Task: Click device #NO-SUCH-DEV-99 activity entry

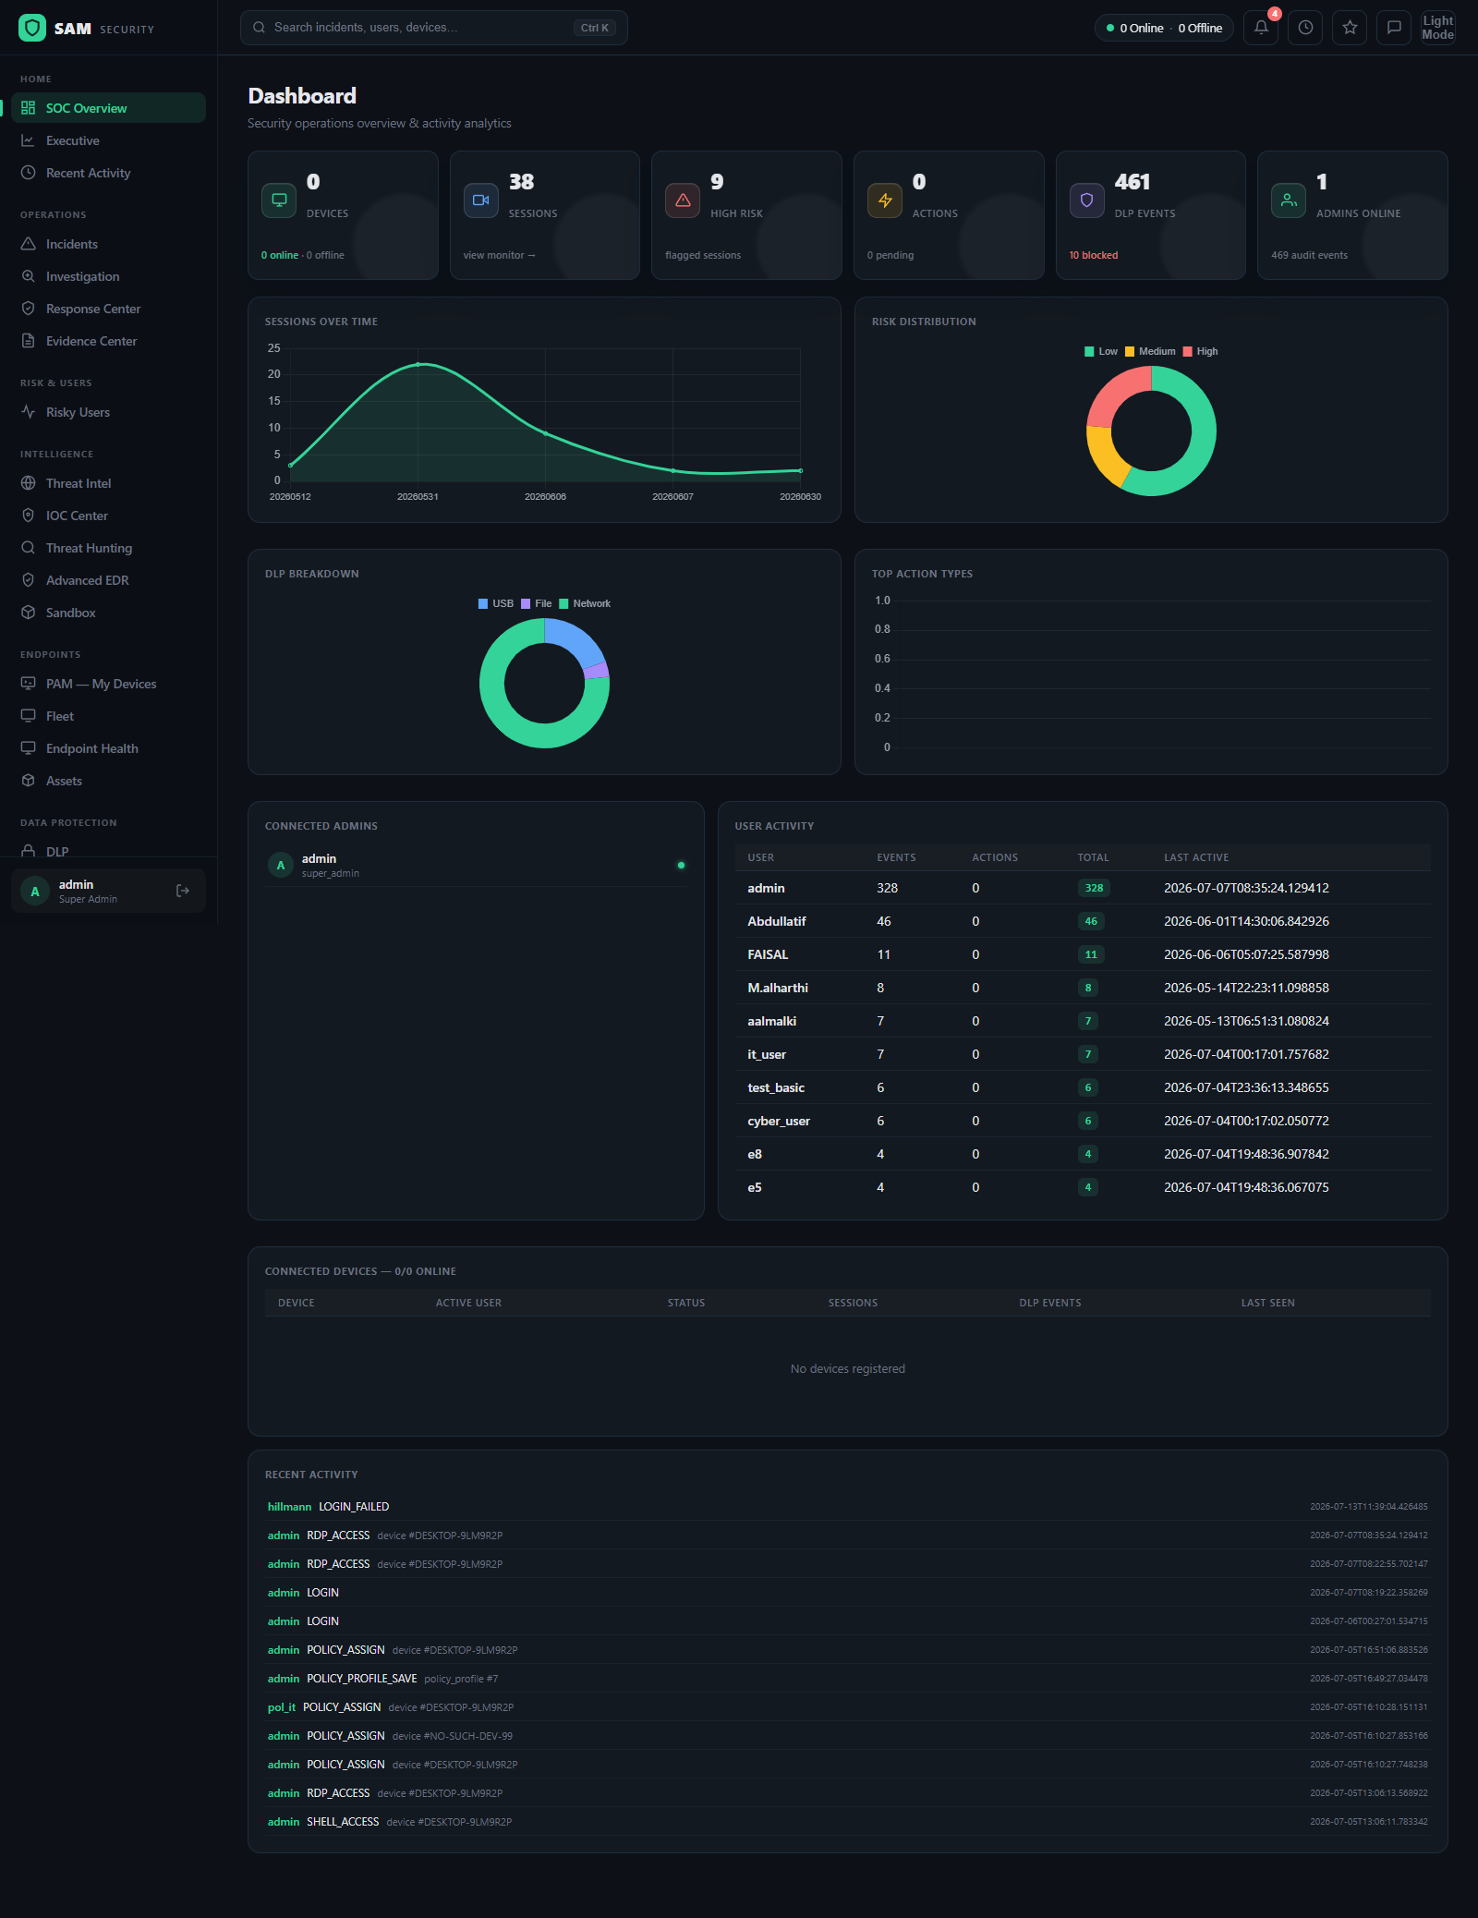Action: point(847,1736)
